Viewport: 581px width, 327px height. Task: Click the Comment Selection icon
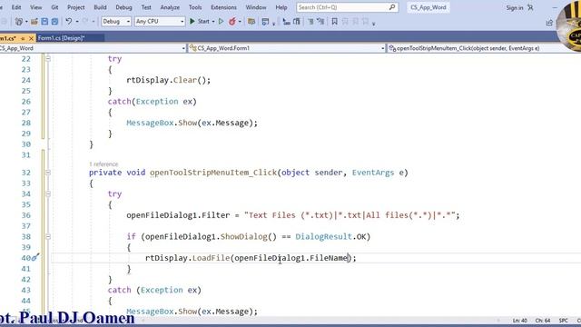(310, 22)
